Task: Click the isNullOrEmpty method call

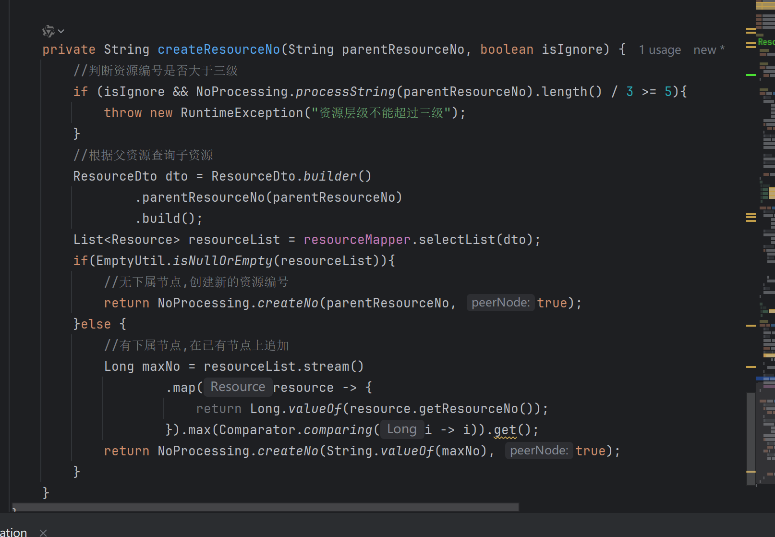Action: coord(222,261)
